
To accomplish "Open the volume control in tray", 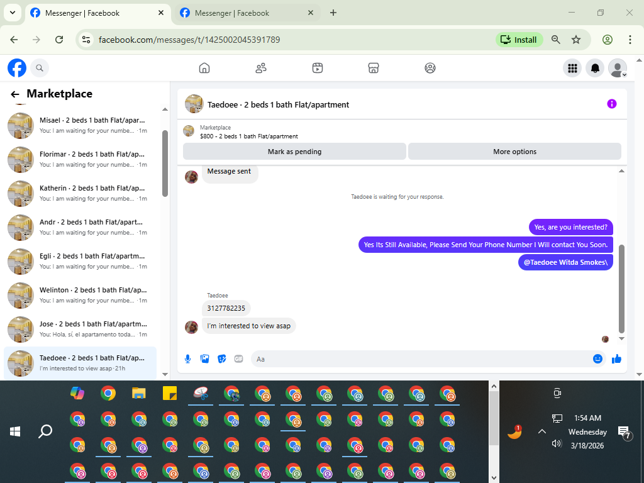I will 557,443.
